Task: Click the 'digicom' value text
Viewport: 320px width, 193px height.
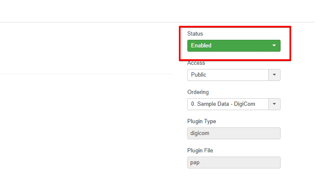Action: click(x=200, y=133)
